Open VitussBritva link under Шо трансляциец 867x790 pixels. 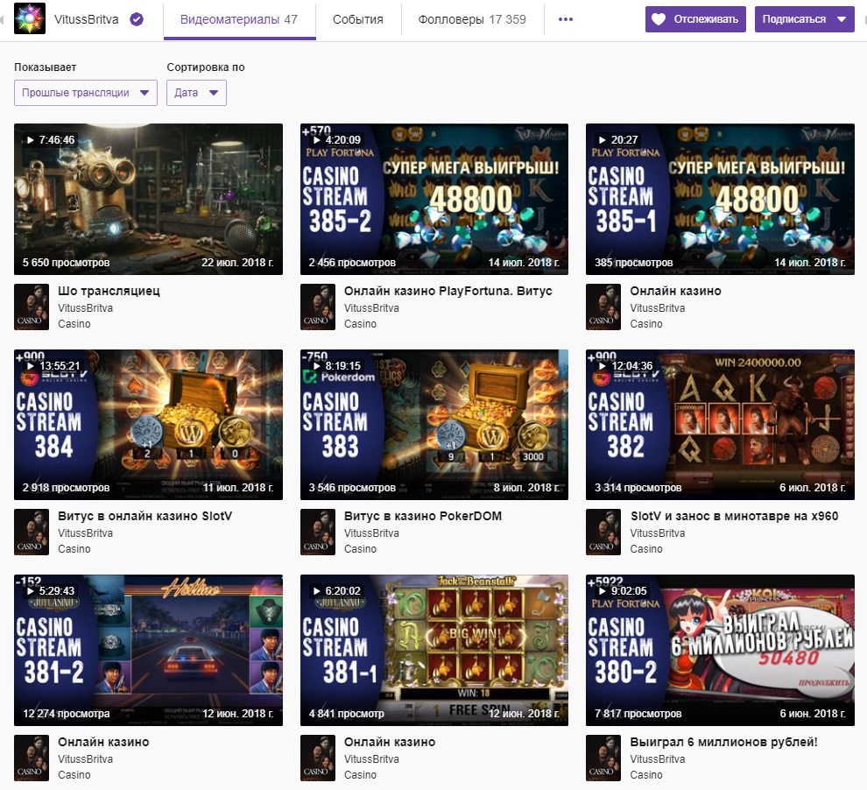(x=85, y=308)
